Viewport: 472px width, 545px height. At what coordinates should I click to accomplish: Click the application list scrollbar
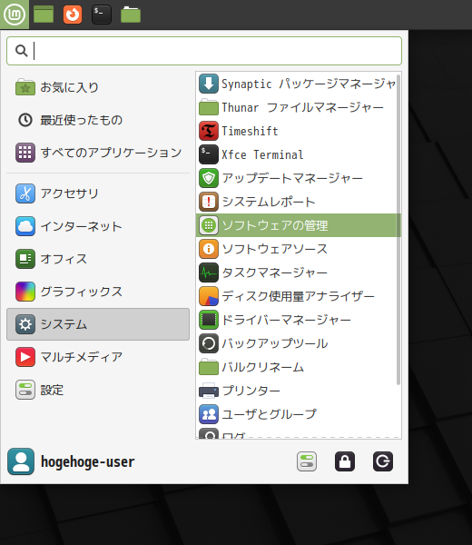tap(398, 230)
